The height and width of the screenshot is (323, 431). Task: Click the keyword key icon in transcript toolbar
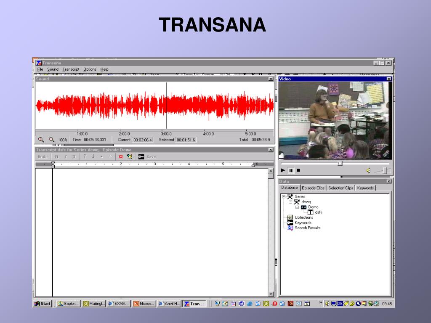point(141,156)
